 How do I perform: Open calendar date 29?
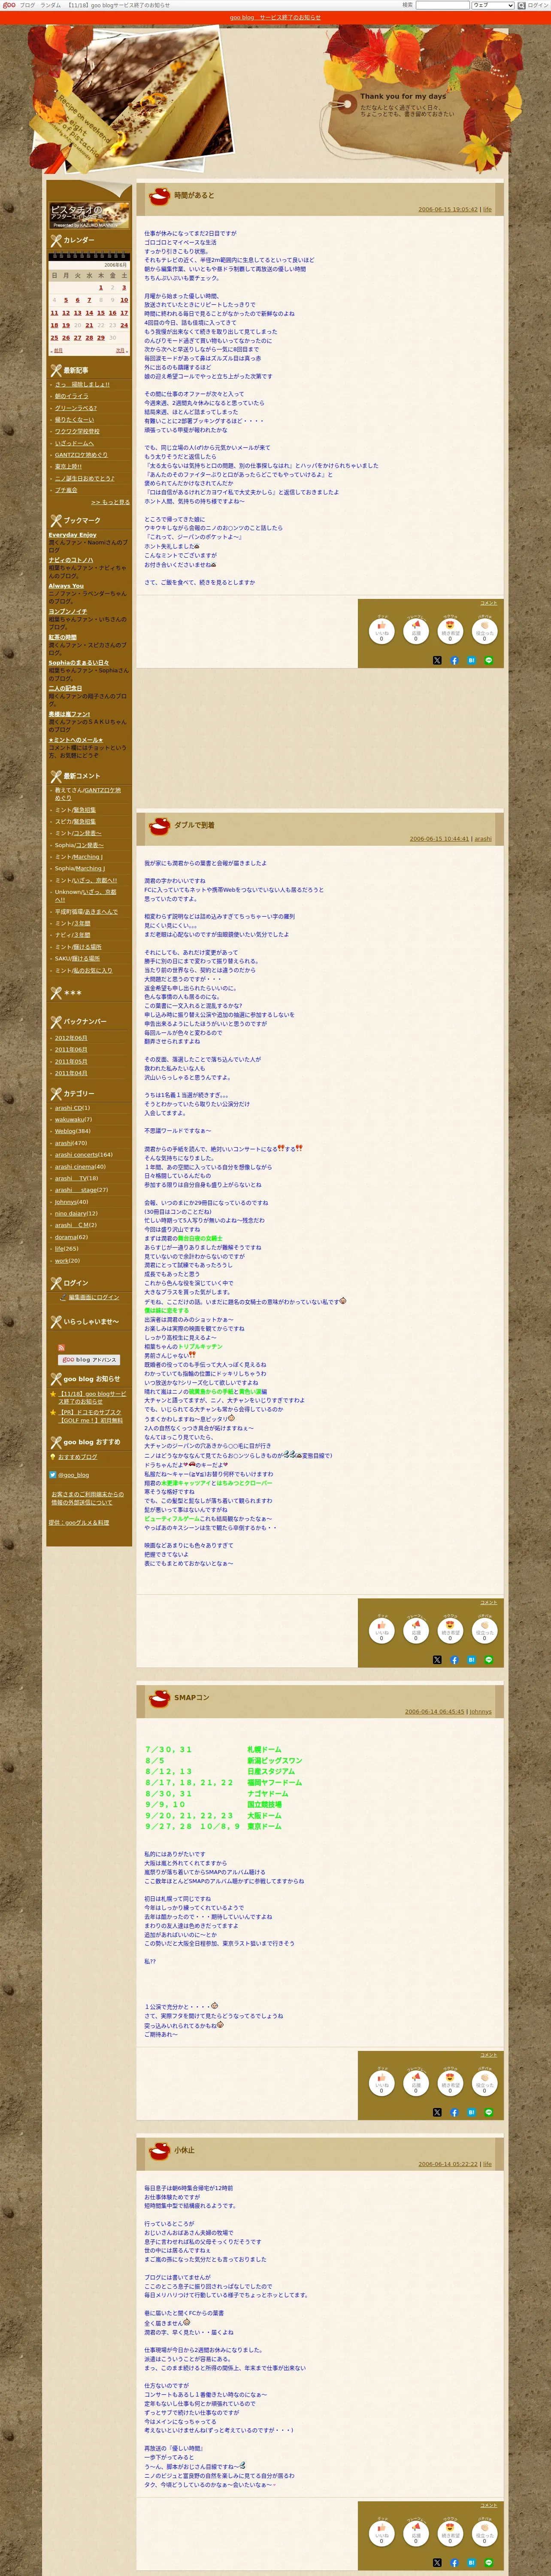[100, 338]
